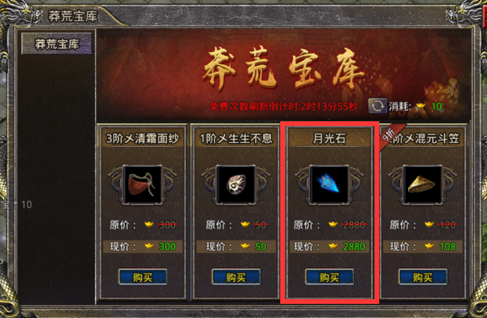Screen dimensions: 487x318
Task: Select the golden bamboo hat icon
Action: (x=422, y=185)
